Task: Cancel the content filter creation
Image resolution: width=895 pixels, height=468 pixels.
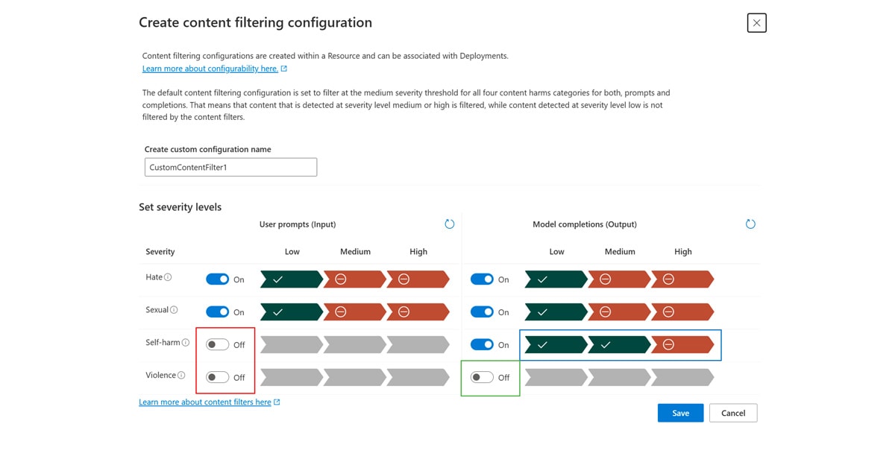Action: tap(733, 413)
